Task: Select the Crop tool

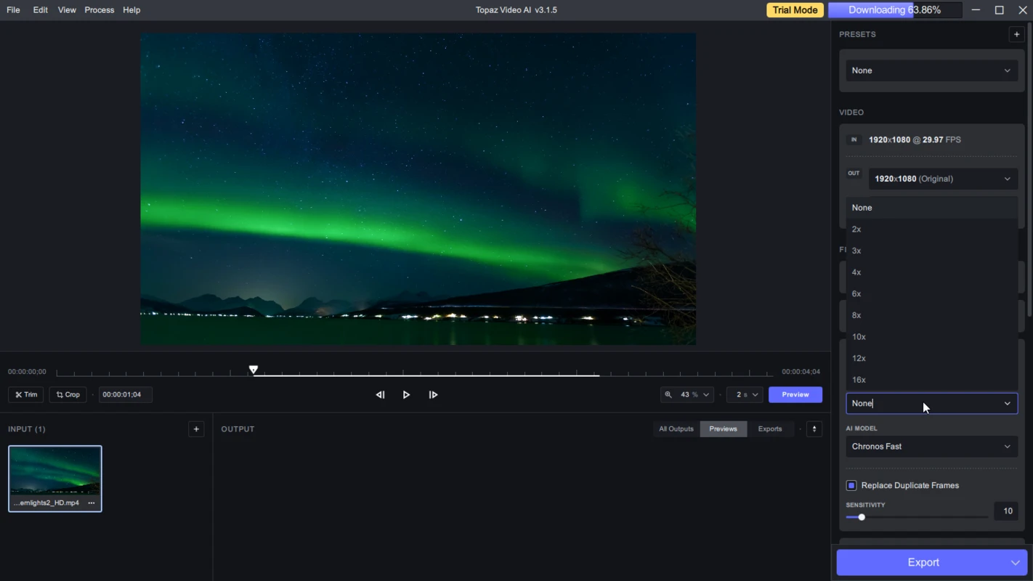Action: tap(68, 394)
